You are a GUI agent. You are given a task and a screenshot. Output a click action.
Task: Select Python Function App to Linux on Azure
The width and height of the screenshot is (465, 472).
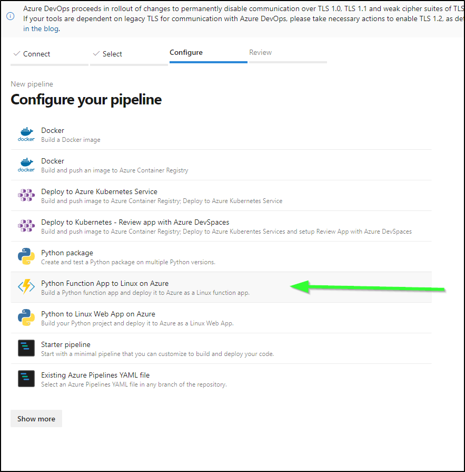pos(221,287)
